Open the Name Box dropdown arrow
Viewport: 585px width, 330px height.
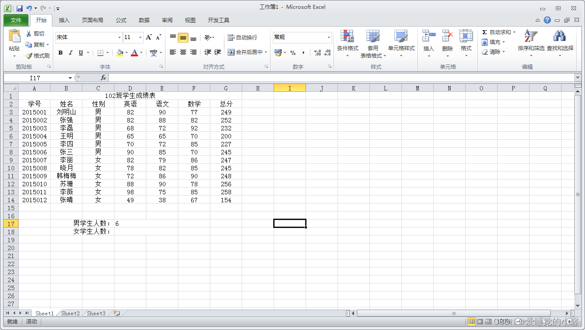coord(70,78)
